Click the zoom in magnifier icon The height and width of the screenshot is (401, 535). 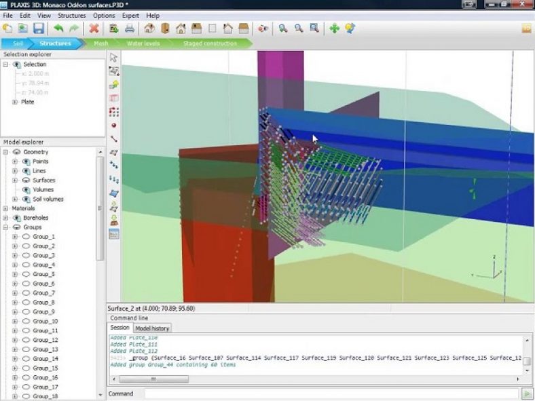[282, 28]
